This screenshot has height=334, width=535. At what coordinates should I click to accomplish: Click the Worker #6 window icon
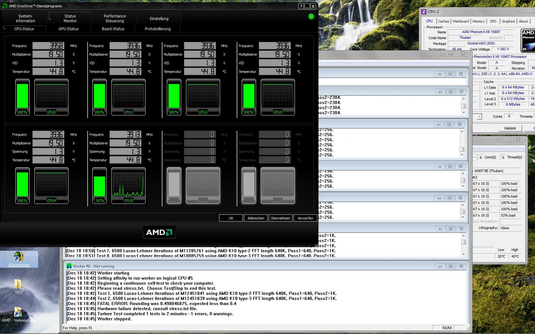click(x=69, y=266)
